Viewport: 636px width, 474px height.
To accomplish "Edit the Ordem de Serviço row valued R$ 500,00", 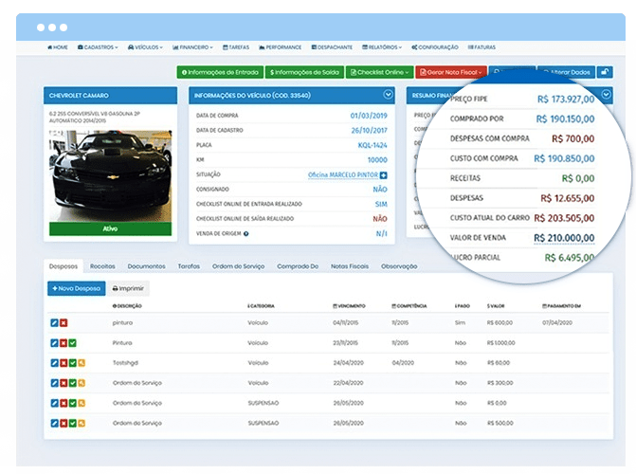I will pyautogui.click(x=54, y=423).
